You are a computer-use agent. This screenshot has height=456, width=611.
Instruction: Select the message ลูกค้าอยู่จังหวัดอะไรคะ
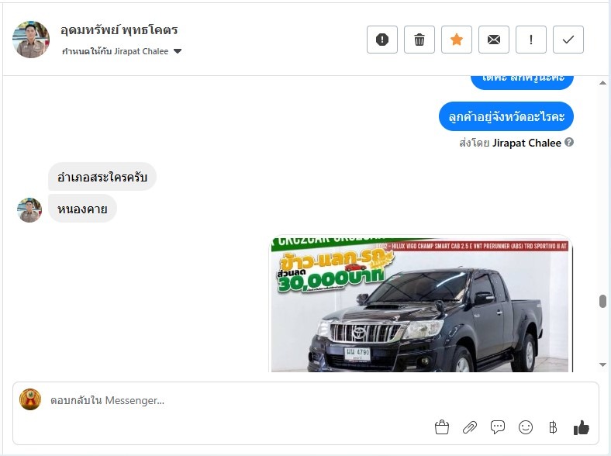coord(506,116)
